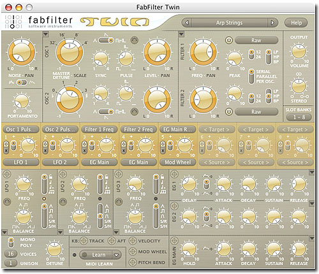This screenshot has width=319, height=274.
Task: Open the LFO 3 section menu arrow
Action: click(x=116, y=232)
